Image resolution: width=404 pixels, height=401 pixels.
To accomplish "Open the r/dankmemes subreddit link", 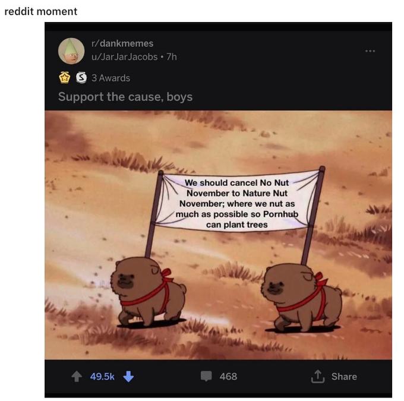I will (122, 43).
